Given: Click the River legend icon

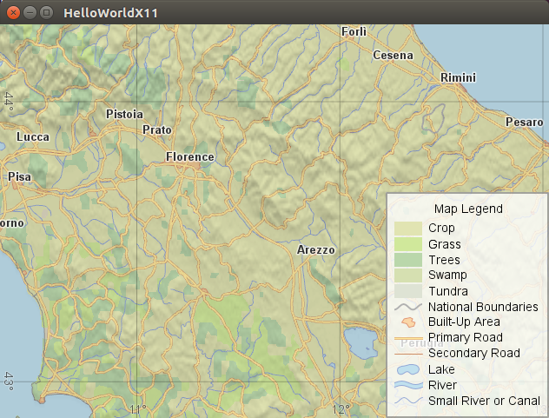Looking at the screenshot, I should 407,385.
